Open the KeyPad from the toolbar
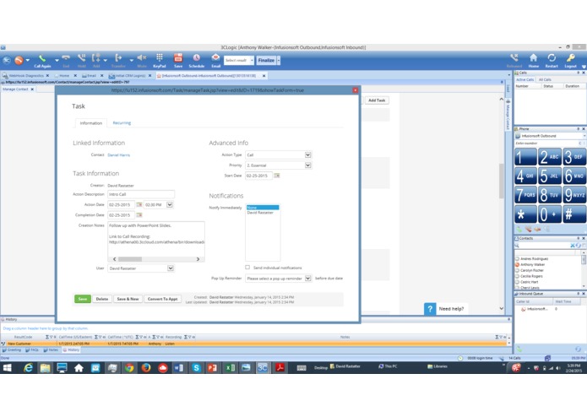This screenshot has width=587, height=417. coord(160,58)
